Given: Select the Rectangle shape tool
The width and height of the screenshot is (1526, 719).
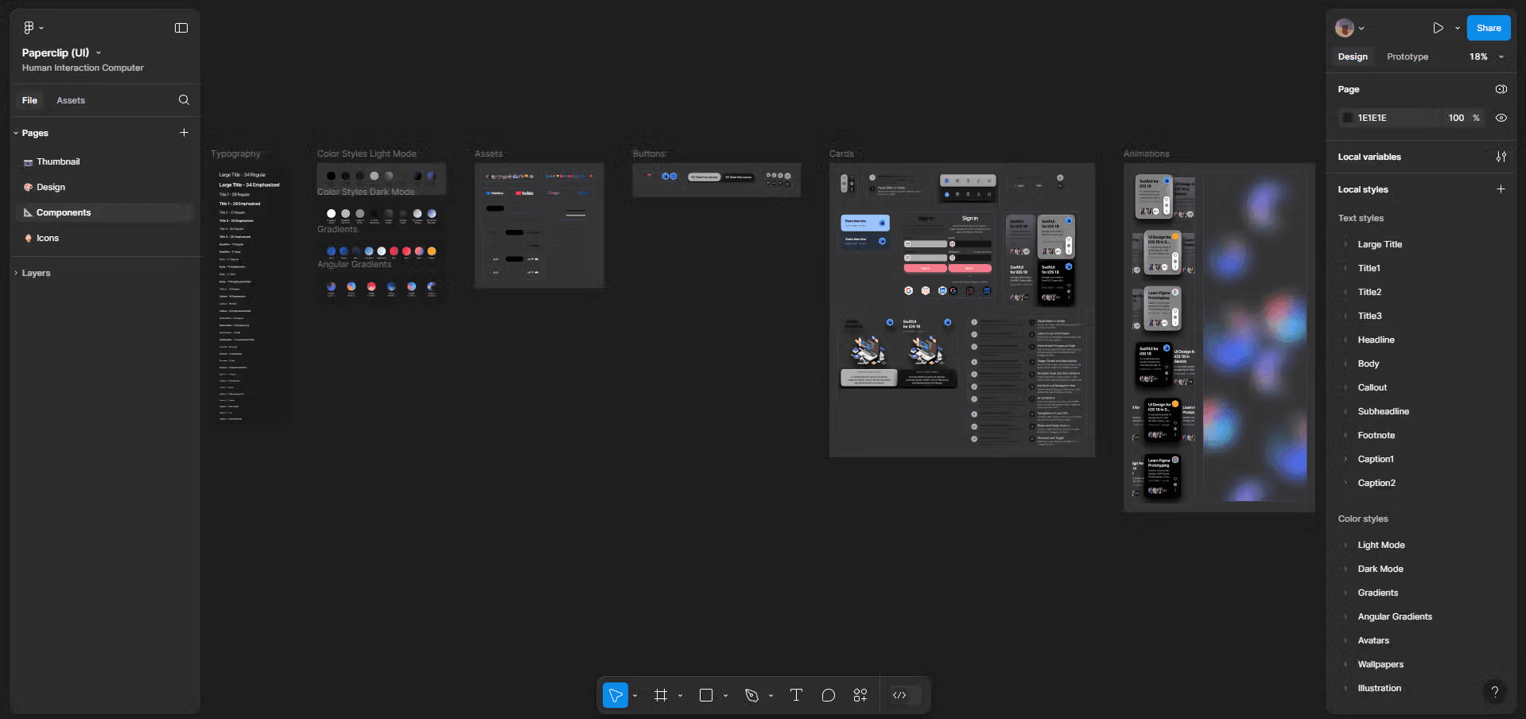Looking at the screenshot, I should [705, 696].
